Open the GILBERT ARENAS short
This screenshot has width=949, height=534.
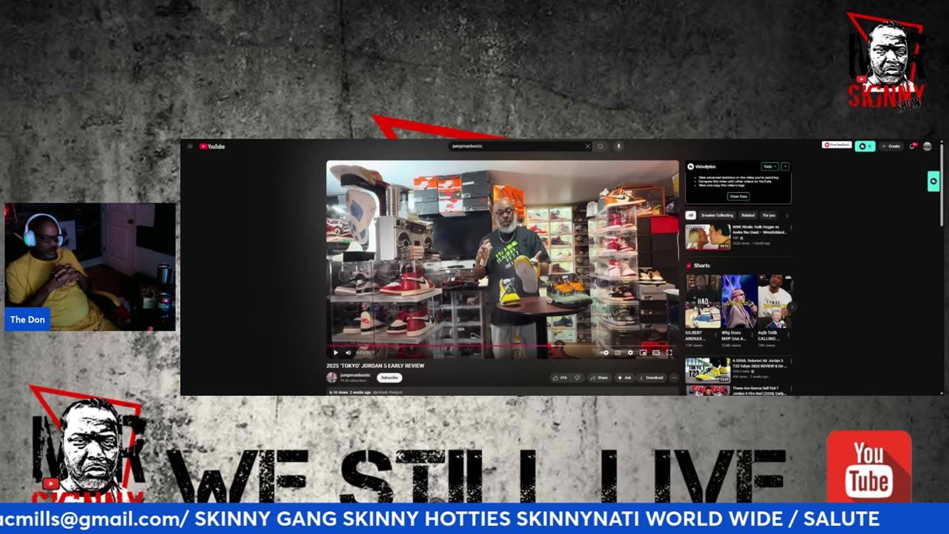(703, 301)
